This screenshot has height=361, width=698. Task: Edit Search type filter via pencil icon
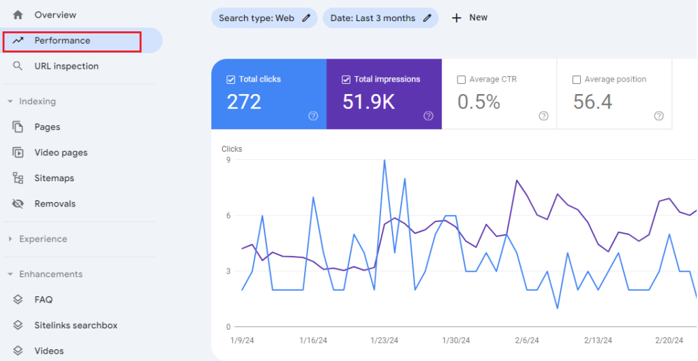[x=306, y=18]
